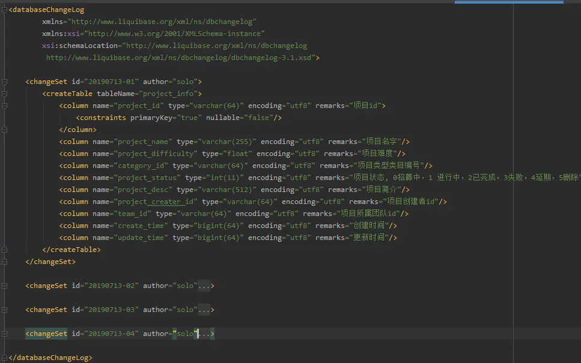Click the primaryKey value "true"

point(189,118)
